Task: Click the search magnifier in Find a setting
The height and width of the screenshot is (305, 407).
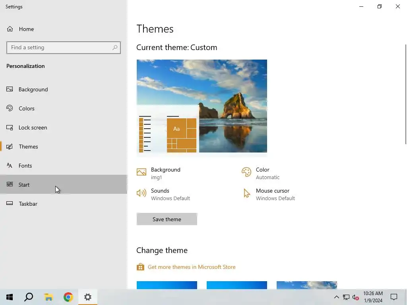Action: point(115,48)
